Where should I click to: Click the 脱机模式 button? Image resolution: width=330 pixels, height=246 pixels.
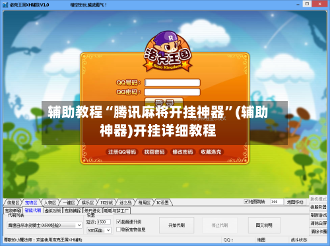pyautogui.click(x=318, y=199)
